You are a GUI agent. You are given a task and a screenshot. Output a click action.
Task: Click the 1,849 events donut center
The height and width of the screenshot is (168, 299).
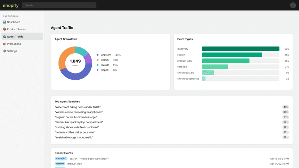pos(75,62)
